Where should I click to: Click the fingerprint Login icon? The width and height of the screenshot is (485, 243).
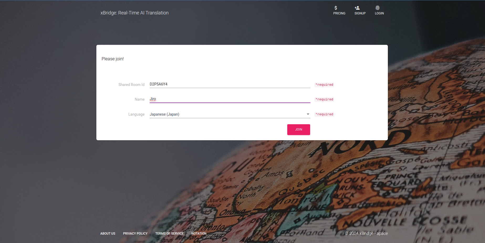pos(377,8)
